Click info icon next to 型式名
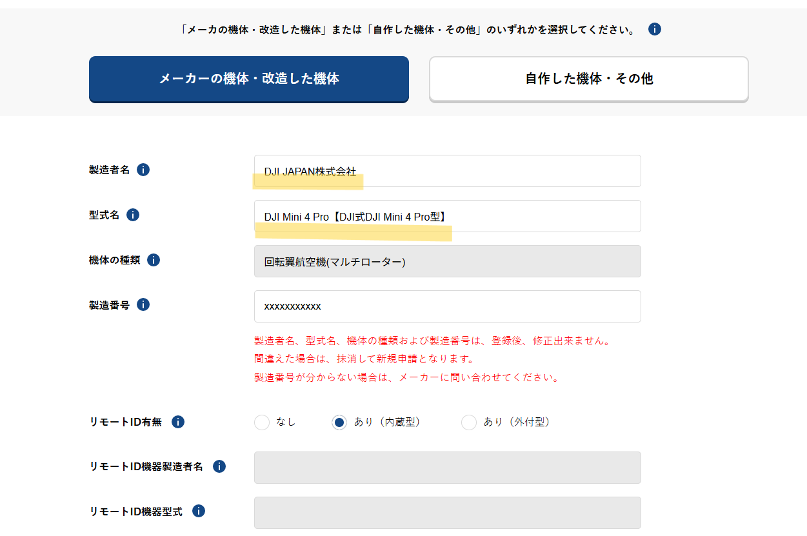Screen dimensions: 807x536 (x=133, y=215)
